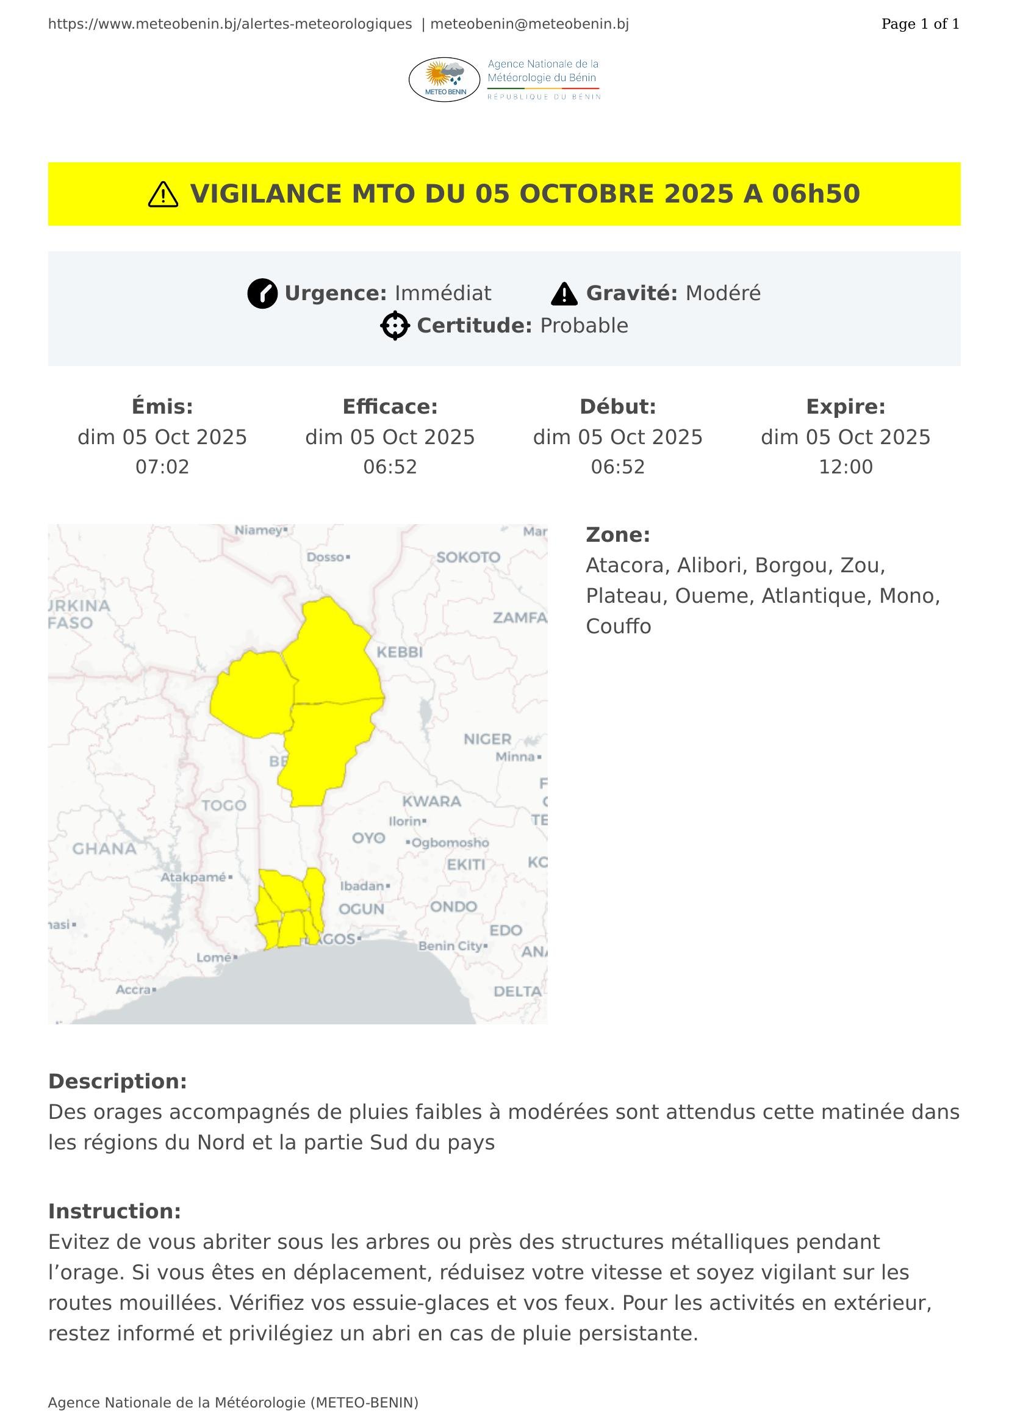Click the Expire time 12:00
This screenshot has width=1009, height=1427.
[x=845, y=467]
